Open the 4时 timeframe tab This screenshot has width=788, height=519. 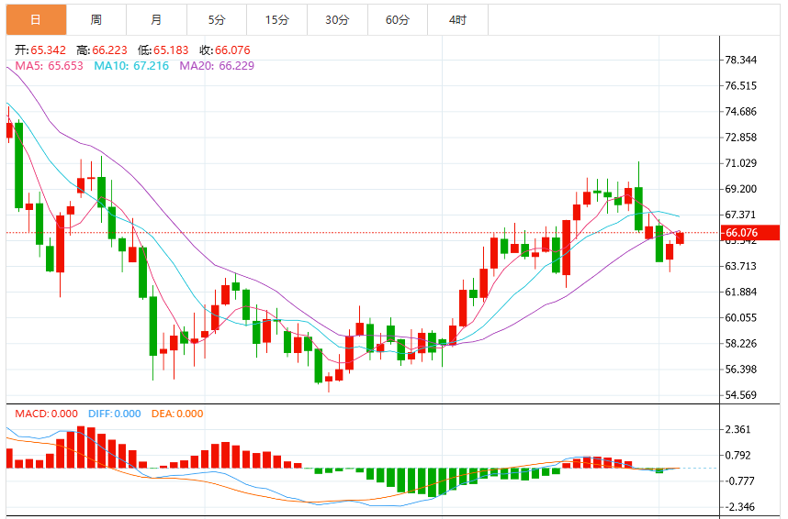point(457,19)
